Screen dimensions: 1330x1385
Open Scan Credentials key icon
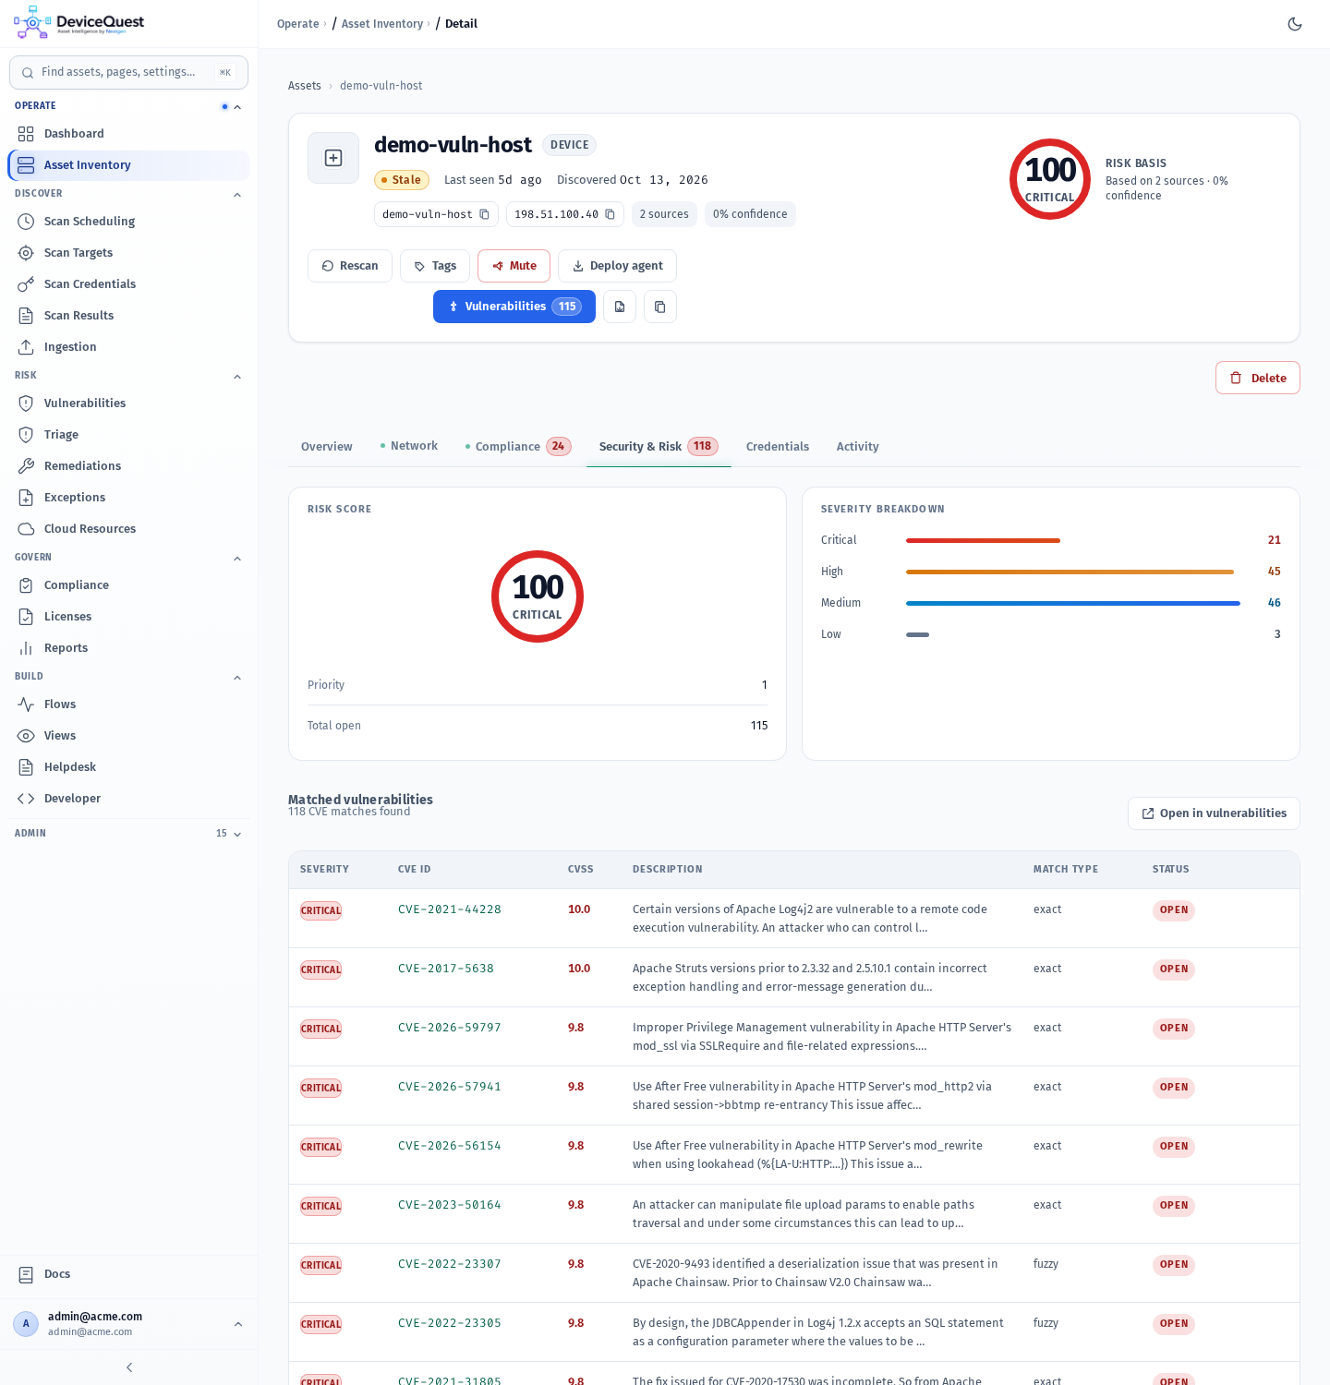pyautogui.click(x=26, y=284)
